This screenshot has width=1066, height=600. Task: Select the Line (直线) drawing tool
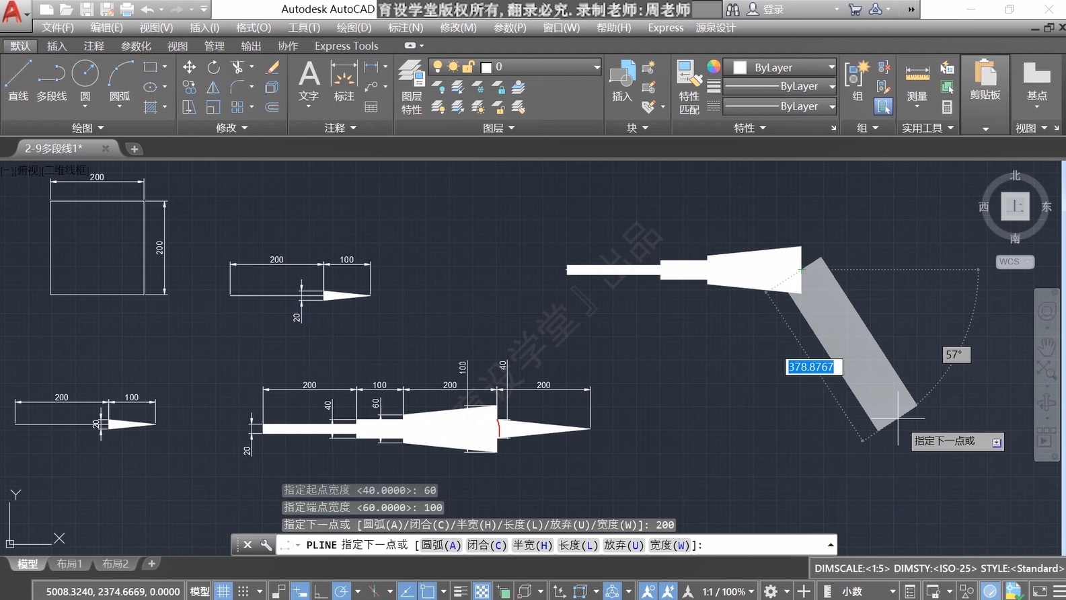[18, 79]
